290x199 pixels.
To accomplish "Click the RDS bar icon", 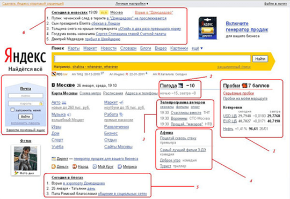I will pyautogui.click(x=54, y=74).
